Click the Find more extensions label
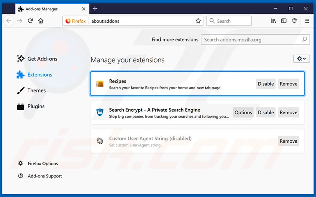The height and width of the screenshot is (197, 316). pyautogui.click(x=175, y=39)
